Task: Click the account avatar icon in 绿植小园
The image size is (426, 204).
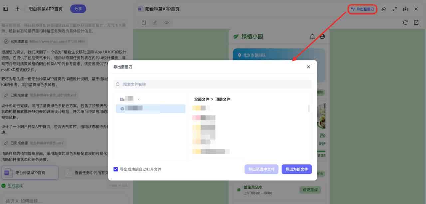Action: [322, 37]
